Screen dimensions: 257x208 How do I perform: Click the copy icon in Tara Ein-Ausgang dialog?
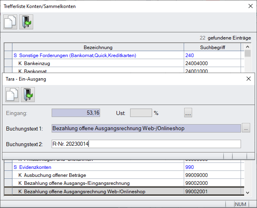(12, 95)
